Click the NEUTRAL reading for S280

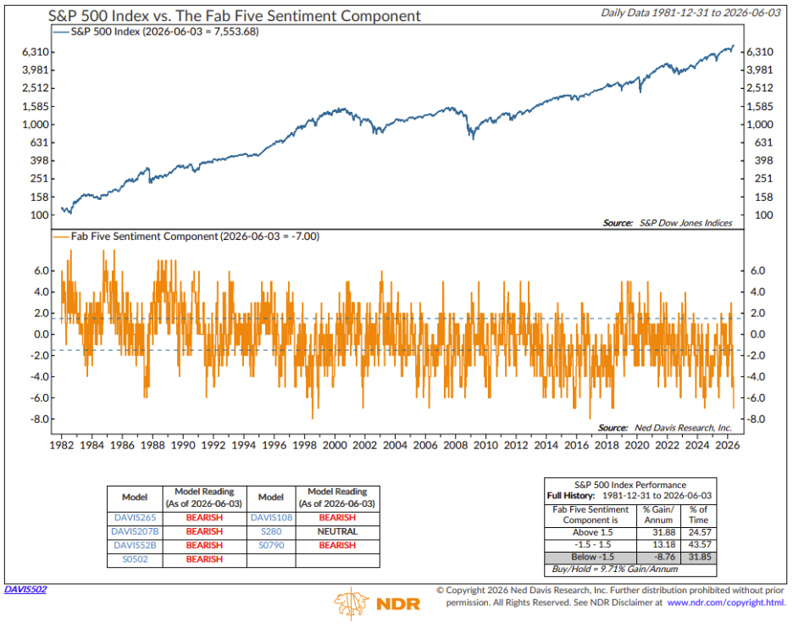pos(337,531)
